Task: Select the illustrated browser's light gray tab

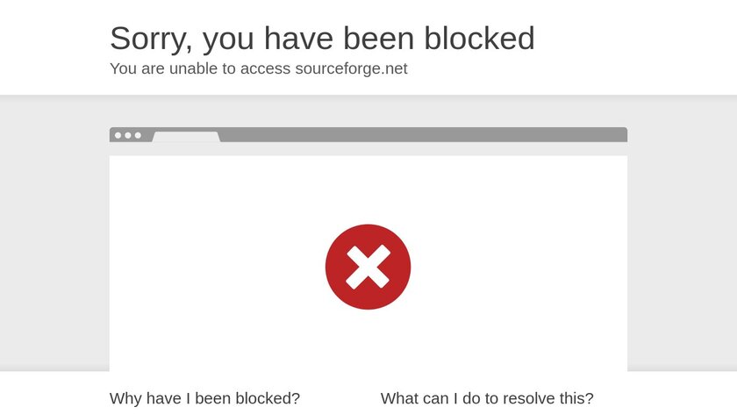Action: pos(186,136)
